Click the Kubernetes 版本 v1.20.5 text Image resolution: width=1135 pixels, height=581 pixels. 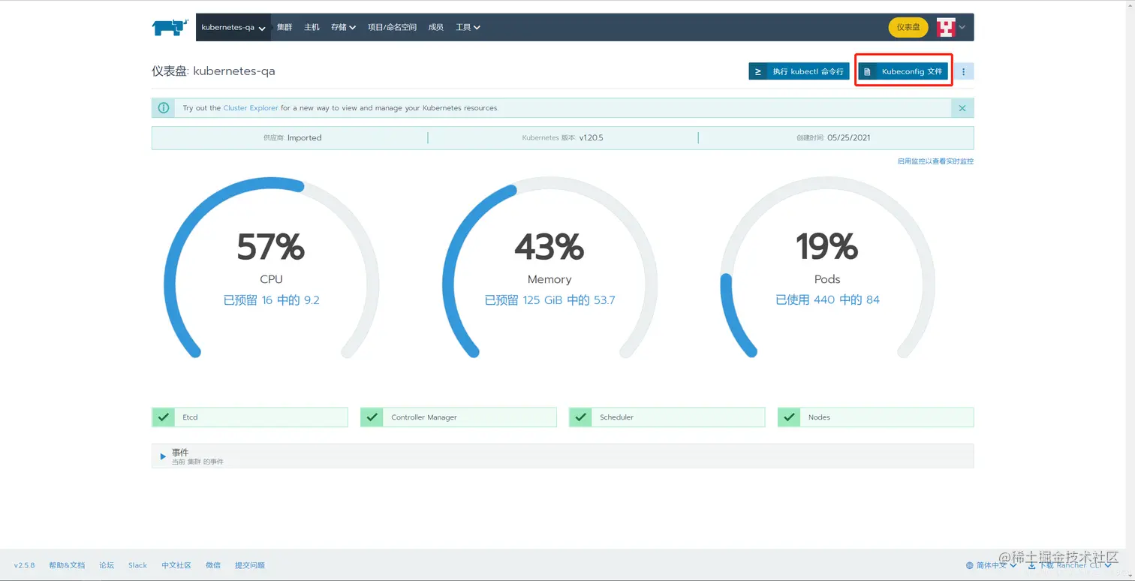pos(562,138)
